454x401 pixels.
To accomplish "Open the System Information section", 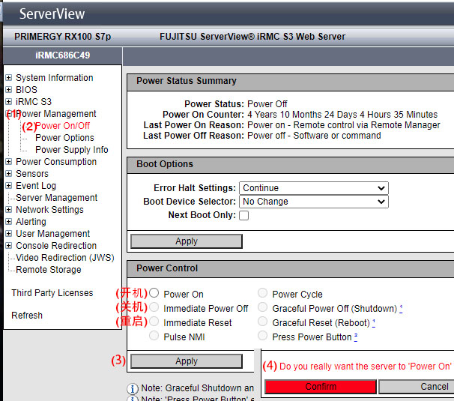I will tap(55, 78).
